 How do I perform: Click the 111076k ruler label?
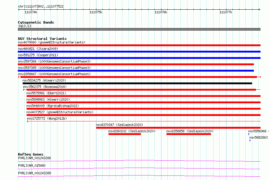tap(161, 12)
